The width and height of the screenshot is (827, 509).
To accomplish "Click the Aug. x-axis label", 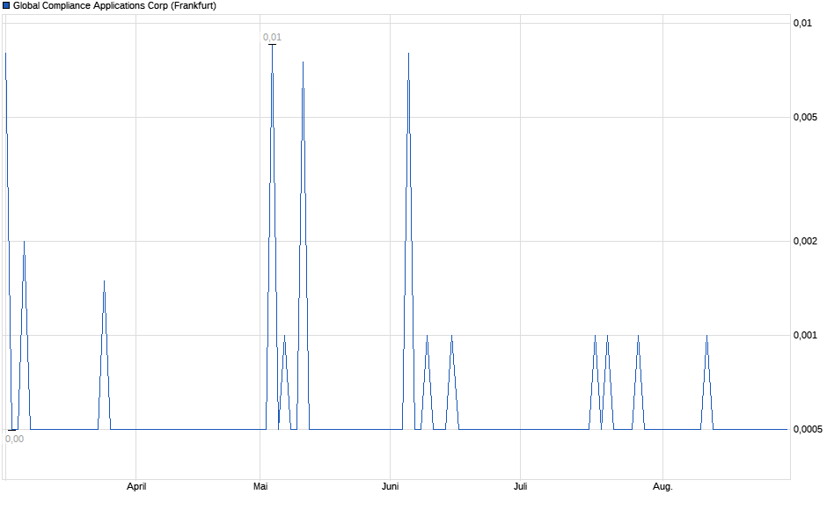I will 662,486.
